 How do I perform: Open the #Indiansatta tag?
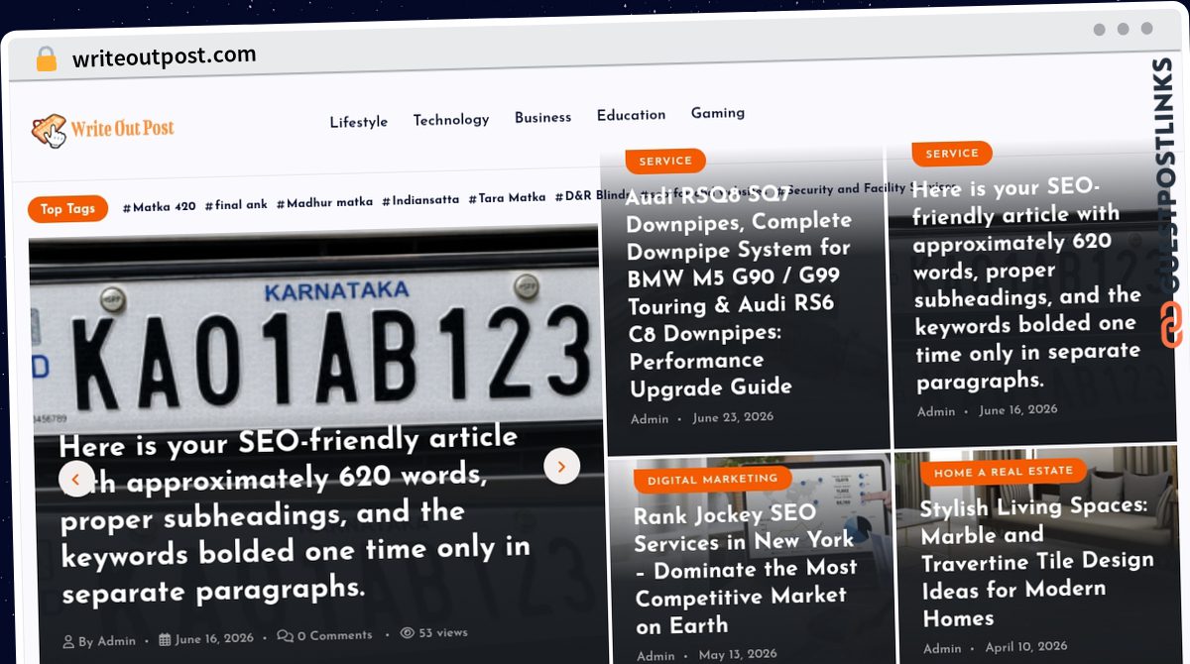[420, 200]
